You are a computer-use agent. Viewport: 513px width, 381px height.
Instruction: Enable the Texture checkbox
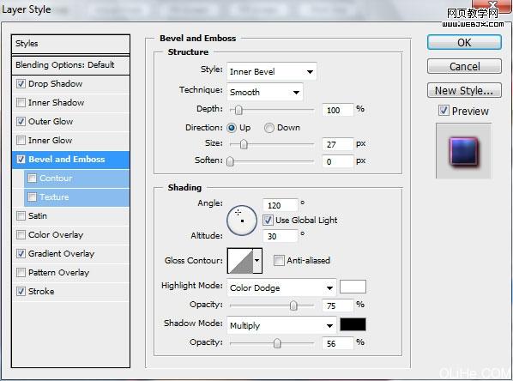click(x=32, y=197)
